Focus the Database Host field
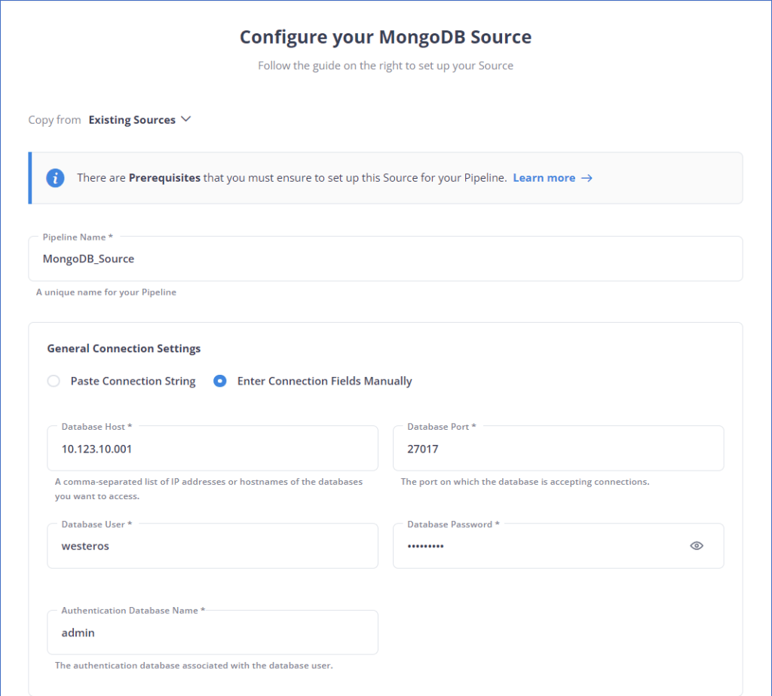Viewport: 772px width, 696px height. click(213, 448)
